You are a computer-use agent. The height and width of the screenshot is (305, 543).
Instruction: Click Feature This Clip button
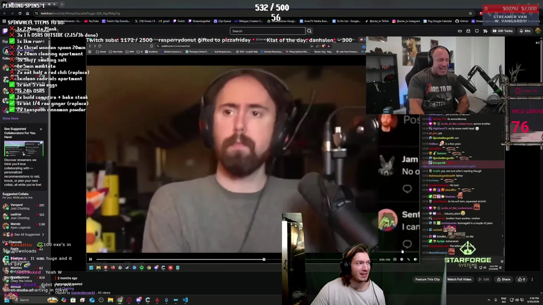(x=427, y=280)
